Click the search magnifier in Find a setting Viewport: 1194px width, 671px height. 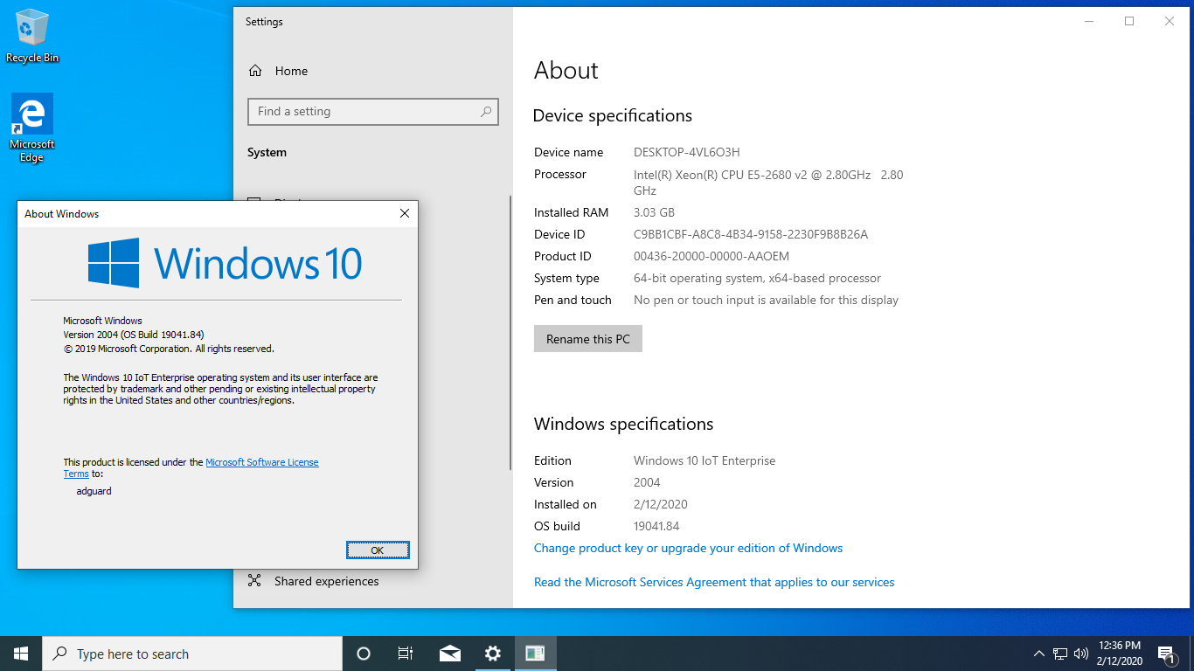click(x=486, y=112)
